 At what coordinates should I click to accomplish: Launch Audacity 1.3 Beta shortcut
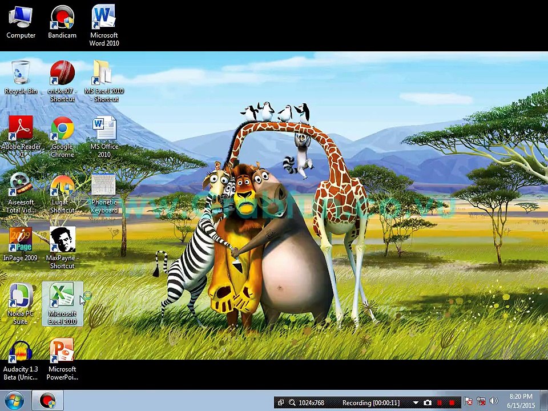click(21, 360)
